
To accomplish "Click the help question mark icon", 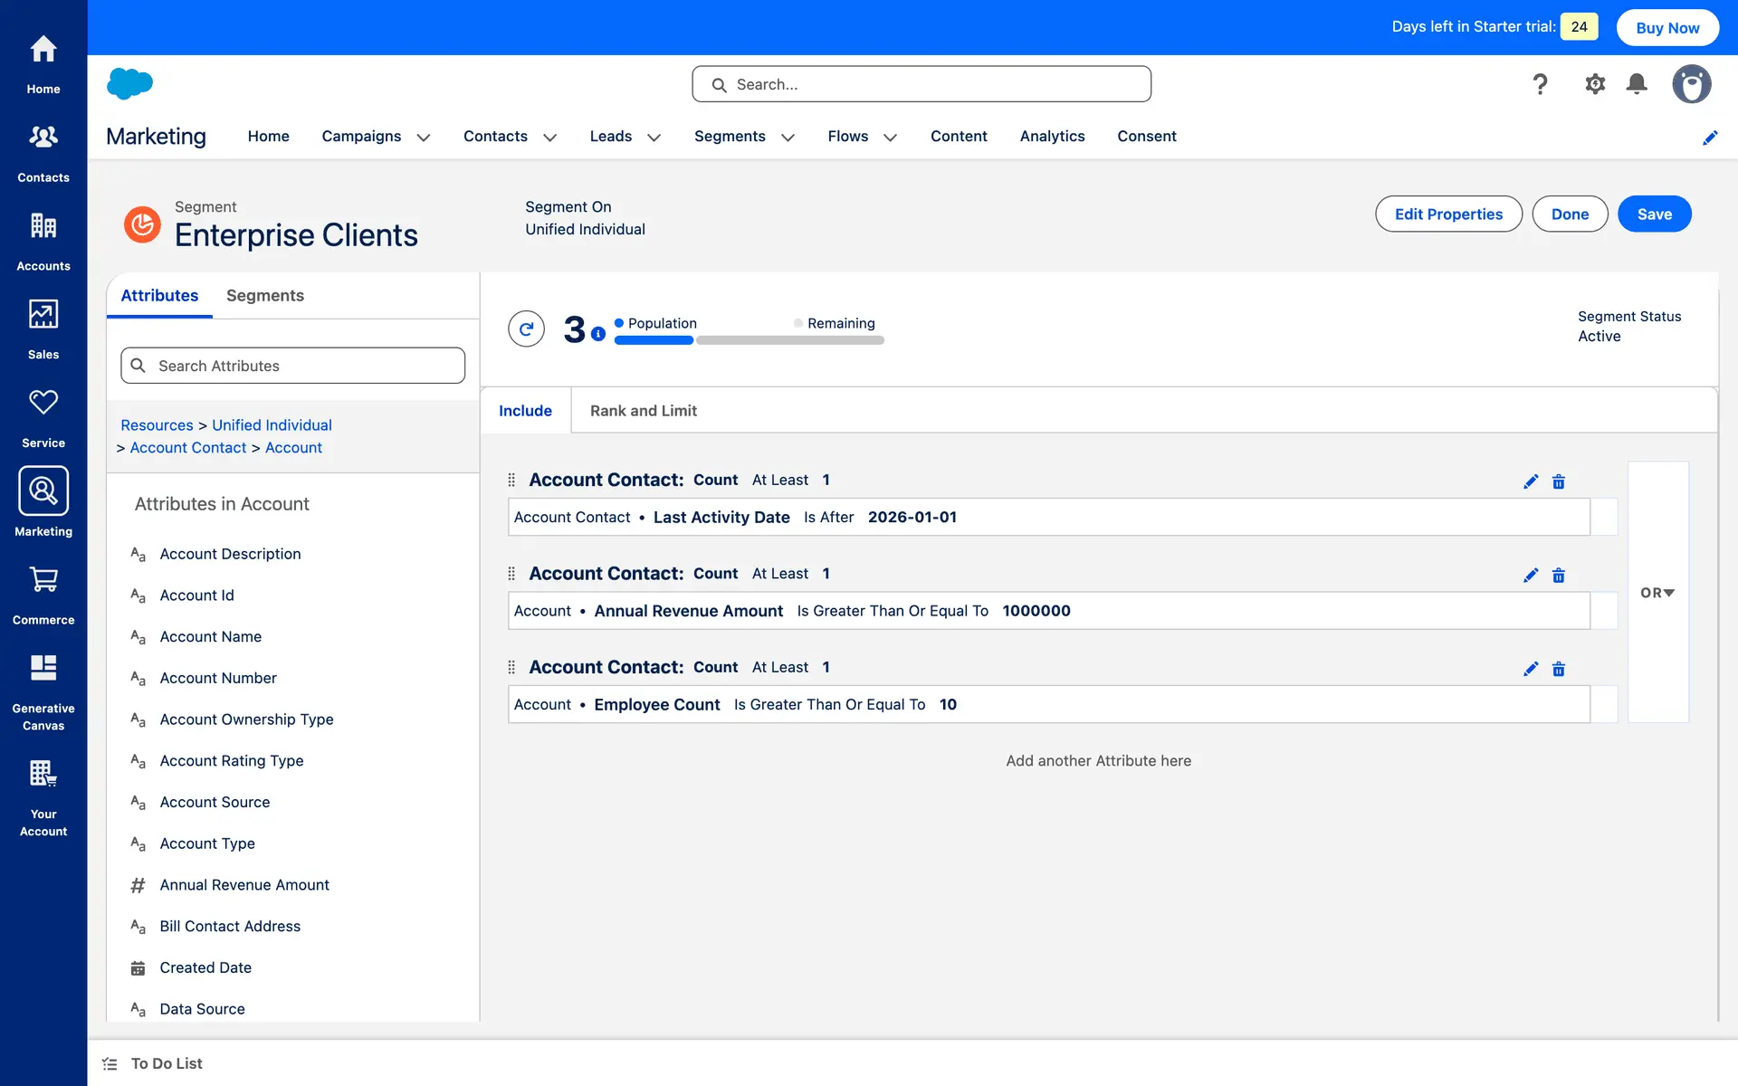I will 1540,84.
